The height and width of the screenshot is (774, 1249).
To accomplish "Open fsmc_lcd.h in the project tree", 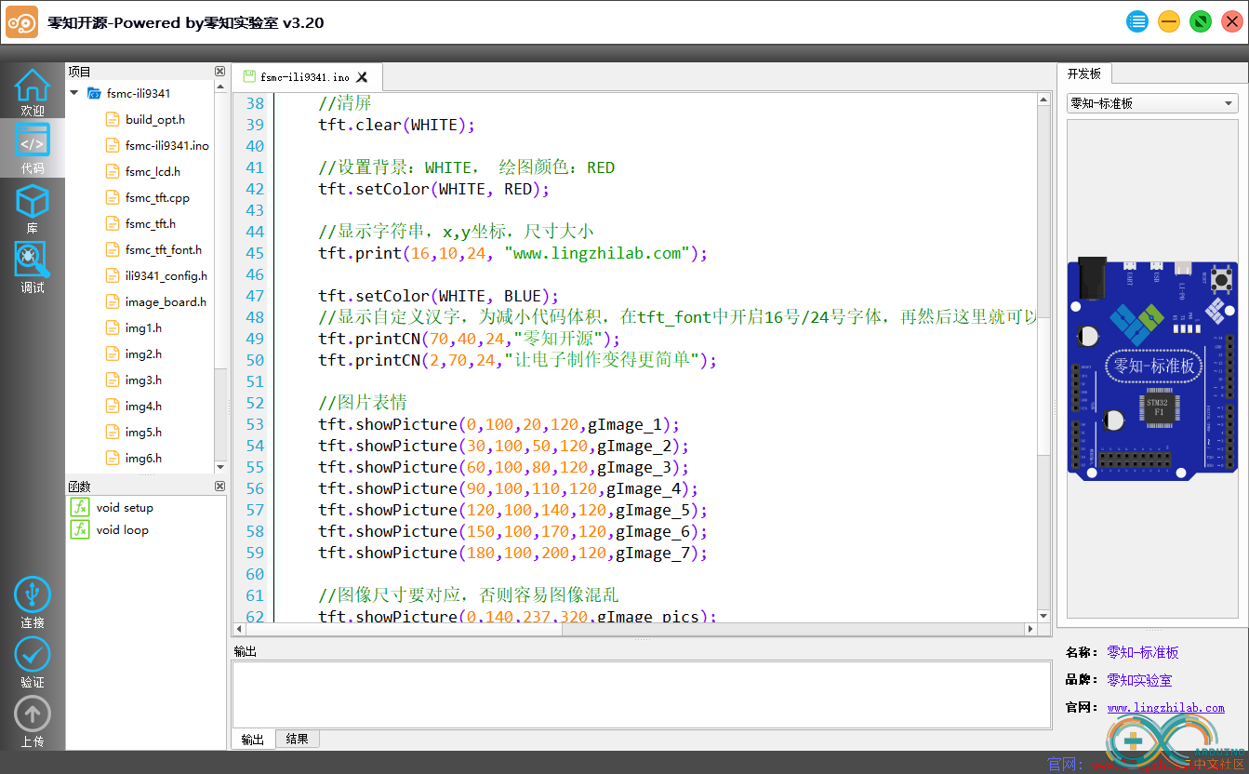I will pos(153,171).
